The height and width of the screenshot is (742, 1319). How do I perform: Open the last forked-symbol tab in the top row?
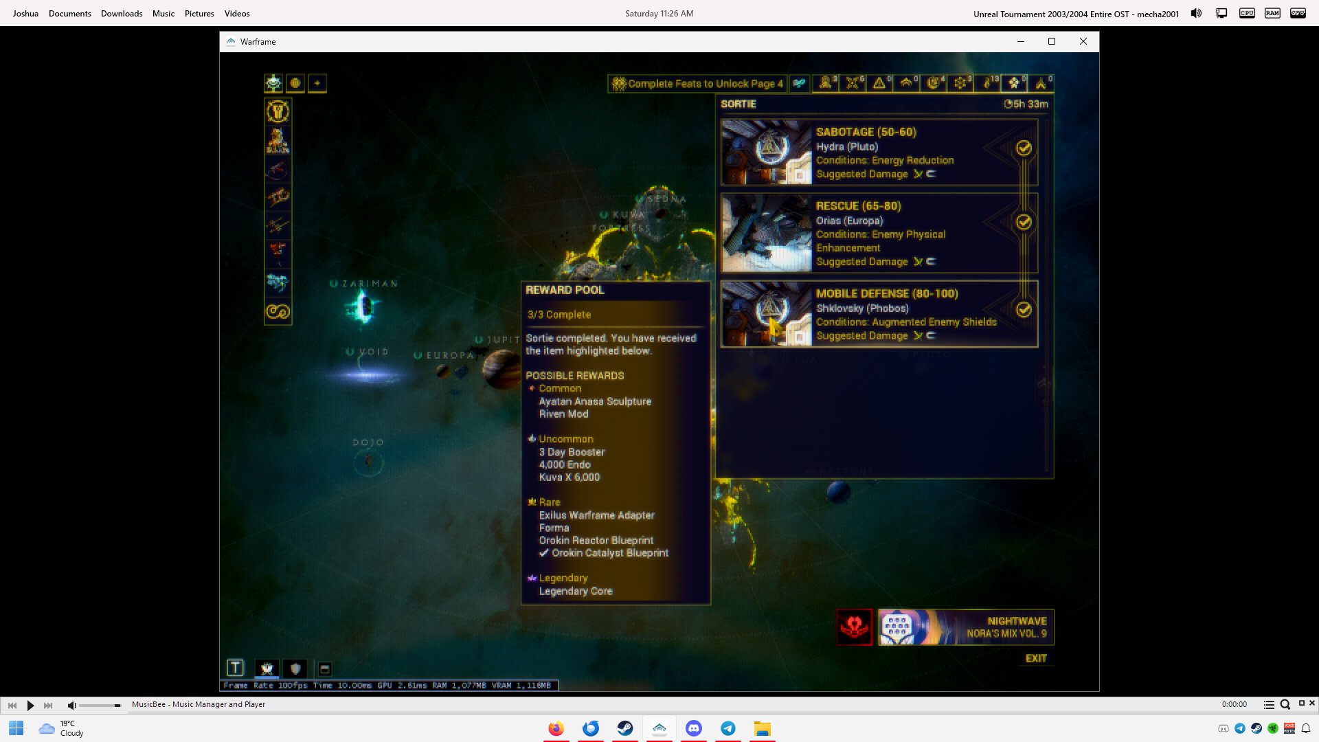1041,83
